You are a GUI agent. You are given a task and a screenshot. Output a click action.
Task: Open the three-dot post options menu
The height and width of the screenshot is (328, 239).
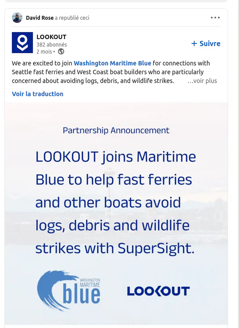pyautogui.click(x=215, y=18)
